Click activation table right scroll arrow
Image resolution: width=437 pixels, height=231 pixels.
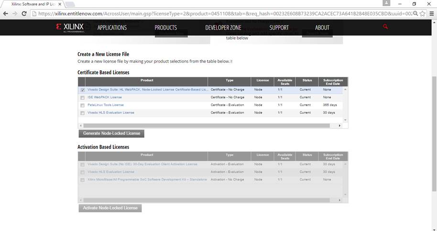click(x=339, y=200)
